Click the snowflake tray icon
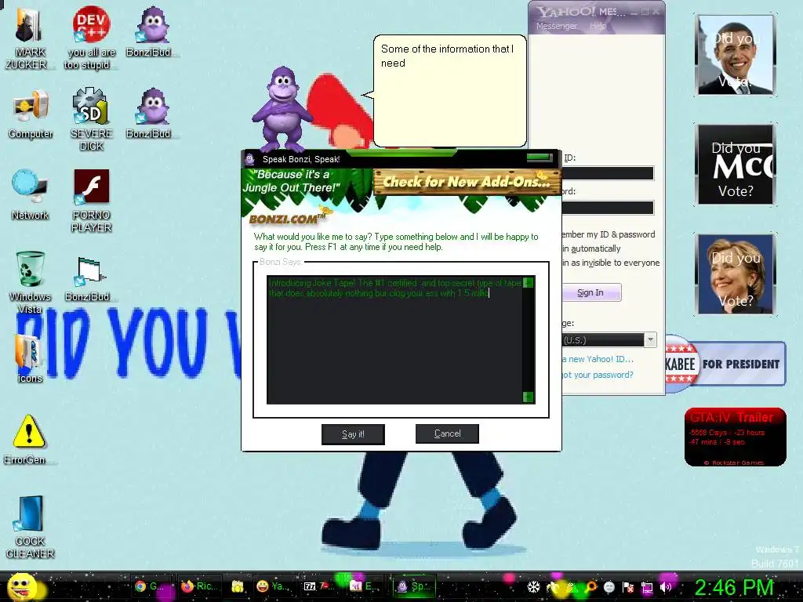 (x=533, y=587)
